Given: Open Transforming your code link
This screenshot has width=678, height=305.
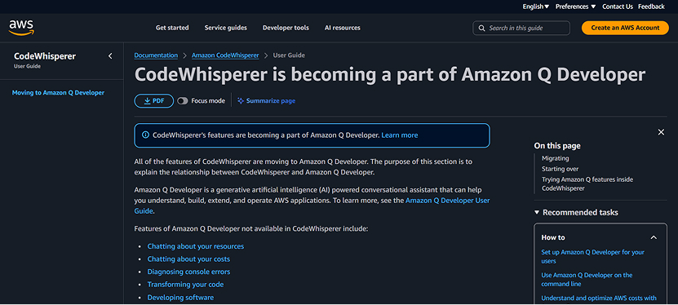Looking at the screenshot, I should (185, 285).
